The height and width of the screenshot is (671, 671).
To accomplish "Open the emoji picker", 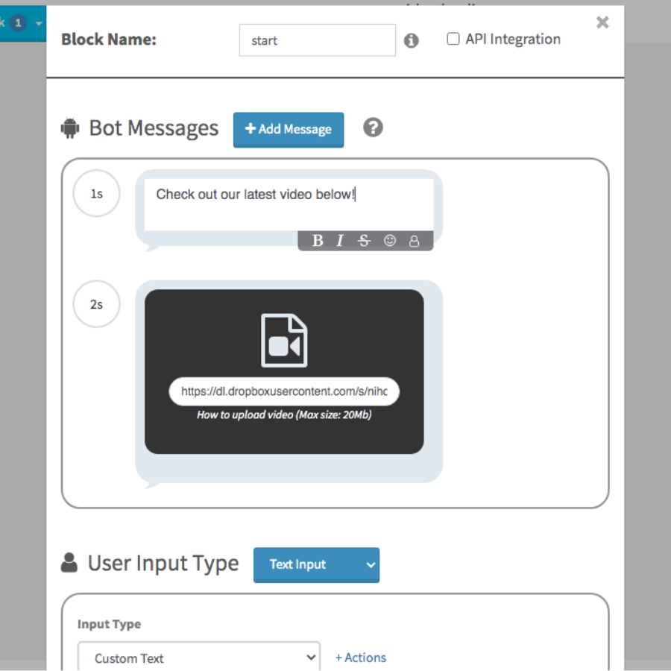I will pos(389,241).
